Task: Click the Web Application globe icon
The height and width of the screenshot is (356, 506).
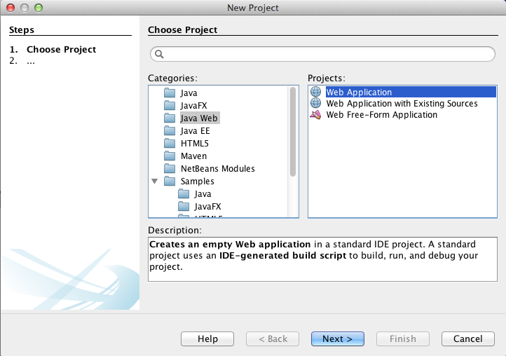Action: (315, 92)
